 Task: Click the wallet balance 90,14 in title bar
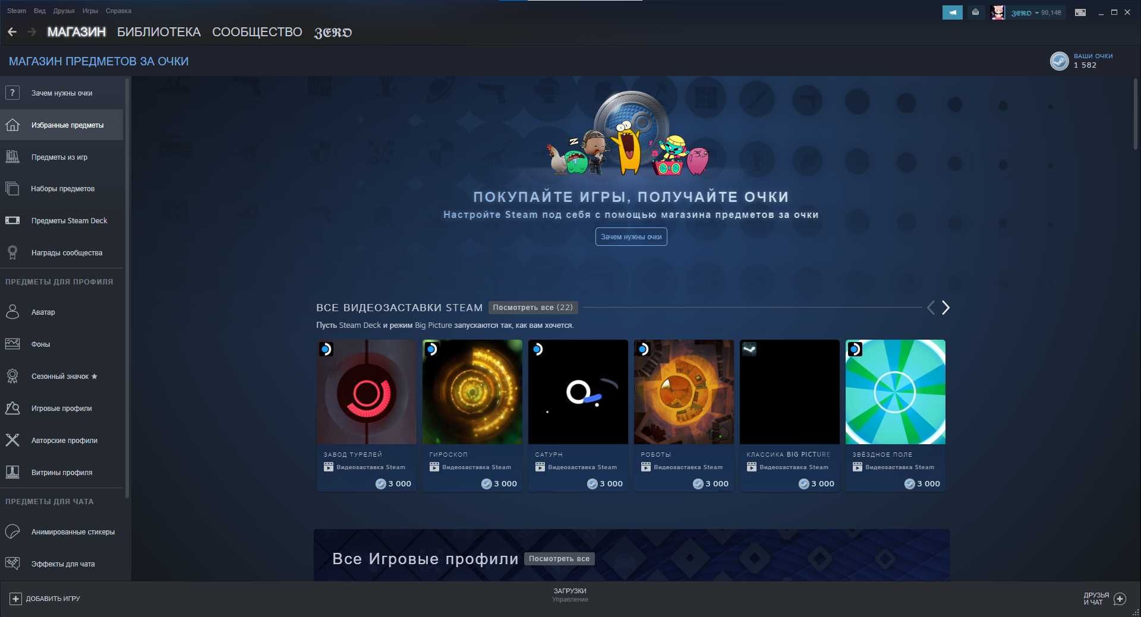(x=1051, y=12)
